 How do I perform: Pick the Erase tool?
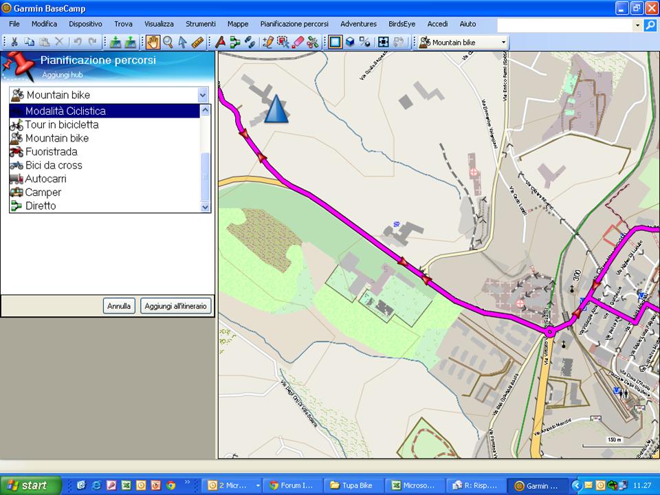click(298, 42)
